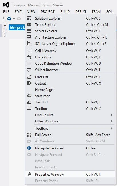Expand the Toolbars submenu arrow
Image resolution: width=117 pixels, height=186 pixels.
pyautogui.click(x=112, y=128)
